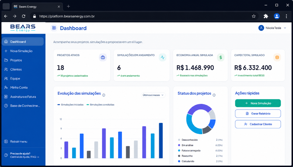Open the browser extensions puzzle icon
The image size is (293, 167).
point(266,16)
